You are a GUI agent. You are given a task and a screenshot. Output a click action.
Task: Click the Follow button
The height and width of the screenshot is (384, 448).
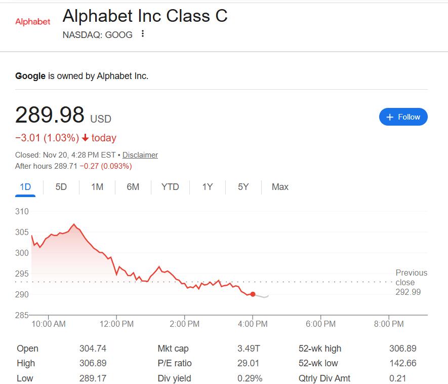[x=403, y=117]
